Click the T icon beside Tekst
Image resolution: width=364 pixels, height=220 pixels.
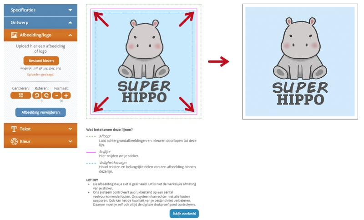point(14,129)
